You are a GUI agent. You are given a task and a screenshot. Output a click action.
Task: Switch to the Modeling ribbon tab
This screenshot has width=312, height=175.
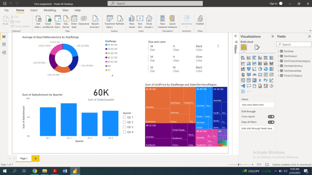[50, 11]
